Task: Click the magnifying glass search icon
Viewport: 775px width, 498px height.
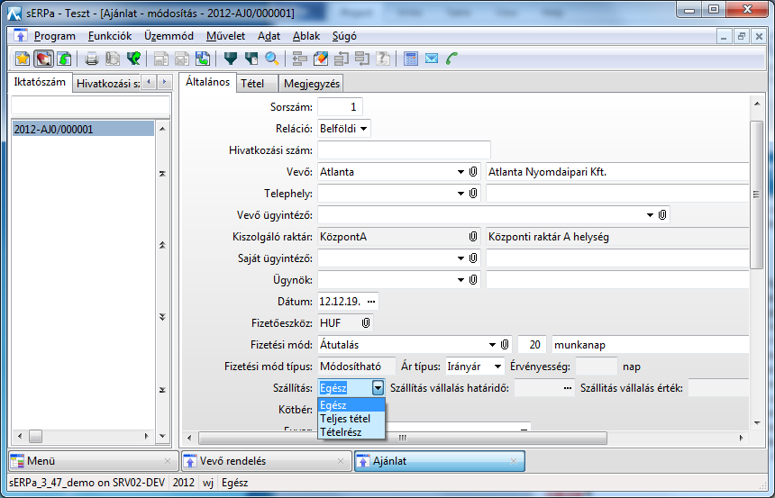Action: [271, 59]
